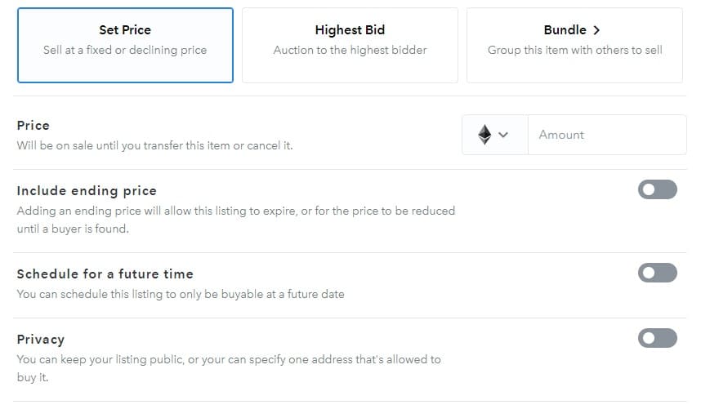This screenshot has height=418, width=701.
Task: Click "Group this item with others to sell" text
Action: coord(574,50)
